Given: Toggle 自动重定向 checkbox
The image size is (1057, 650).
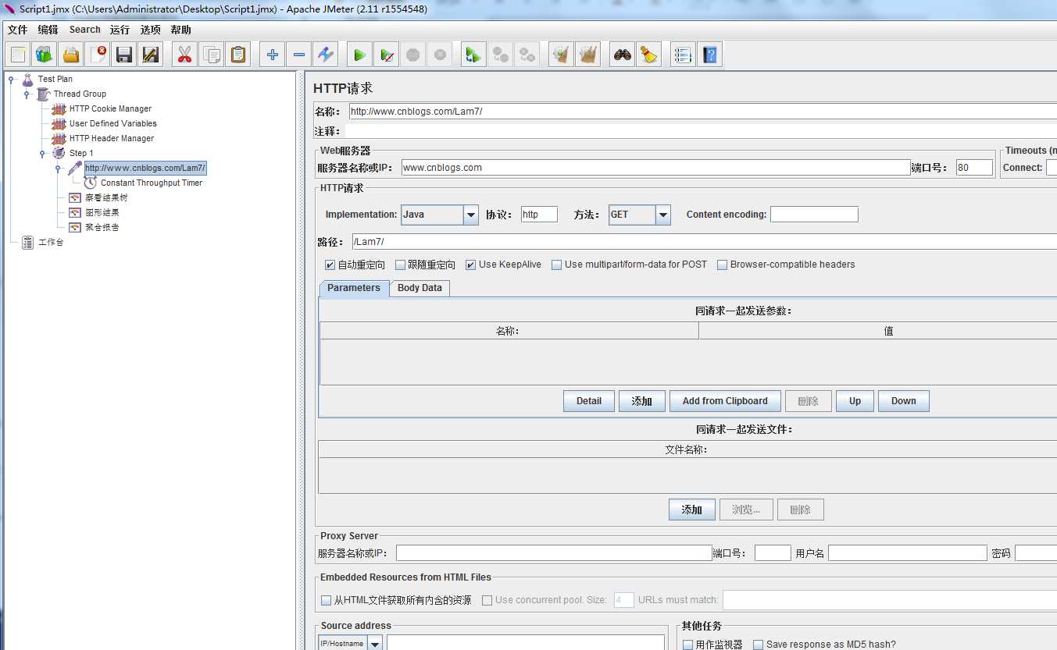Looking at the screenshot, I should [x=330, y=265].
